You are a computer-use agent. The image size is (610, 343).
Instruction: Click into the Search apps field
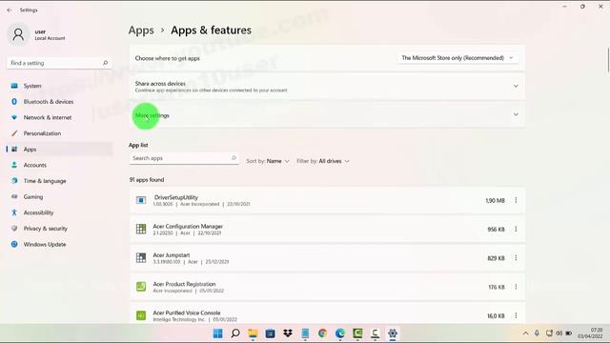(184, 158)
